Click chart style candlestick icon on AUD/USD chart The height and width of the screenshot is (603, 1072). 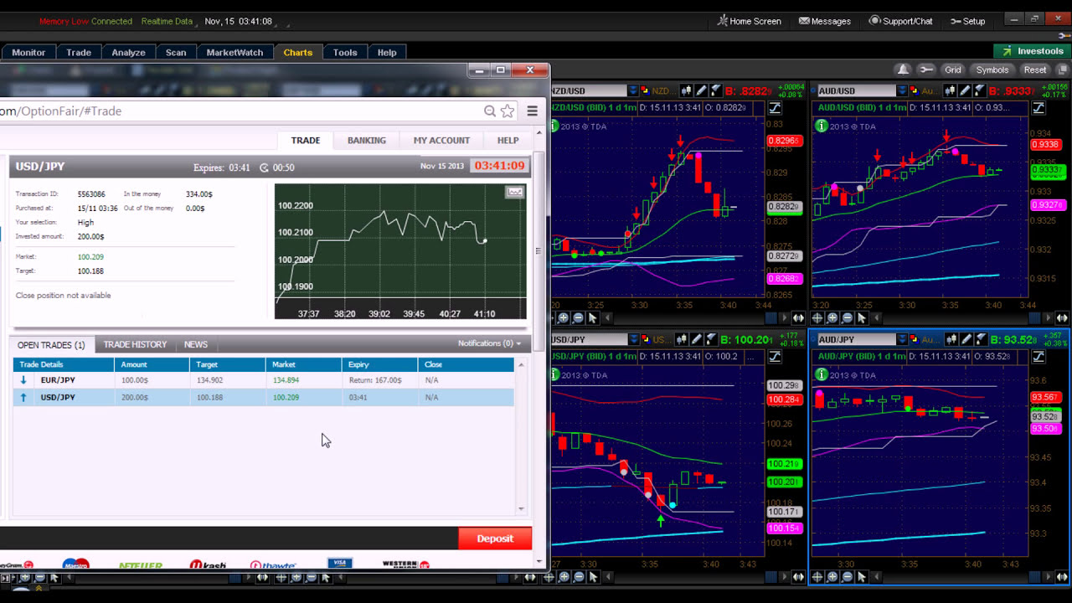pos(951,90)
